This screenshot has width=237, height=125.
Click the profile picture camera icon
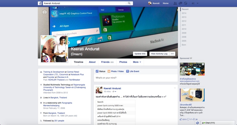point(44,58)
